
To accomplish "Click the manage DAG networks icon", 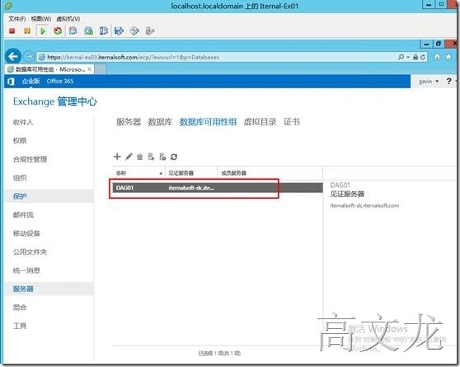I will tap(162, 157).
